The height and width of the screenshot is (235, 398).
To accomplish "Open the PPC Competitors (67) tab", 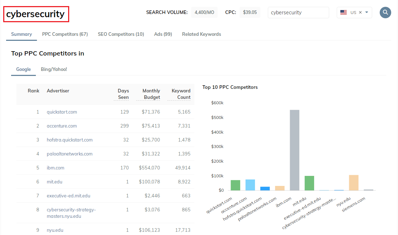I will coord(65,34).
